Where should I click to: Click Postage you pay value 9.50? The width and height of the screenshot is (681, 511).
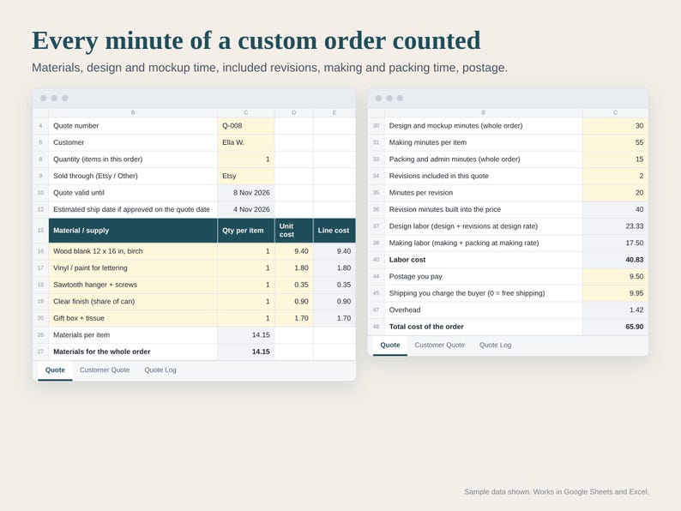point(616,277)
